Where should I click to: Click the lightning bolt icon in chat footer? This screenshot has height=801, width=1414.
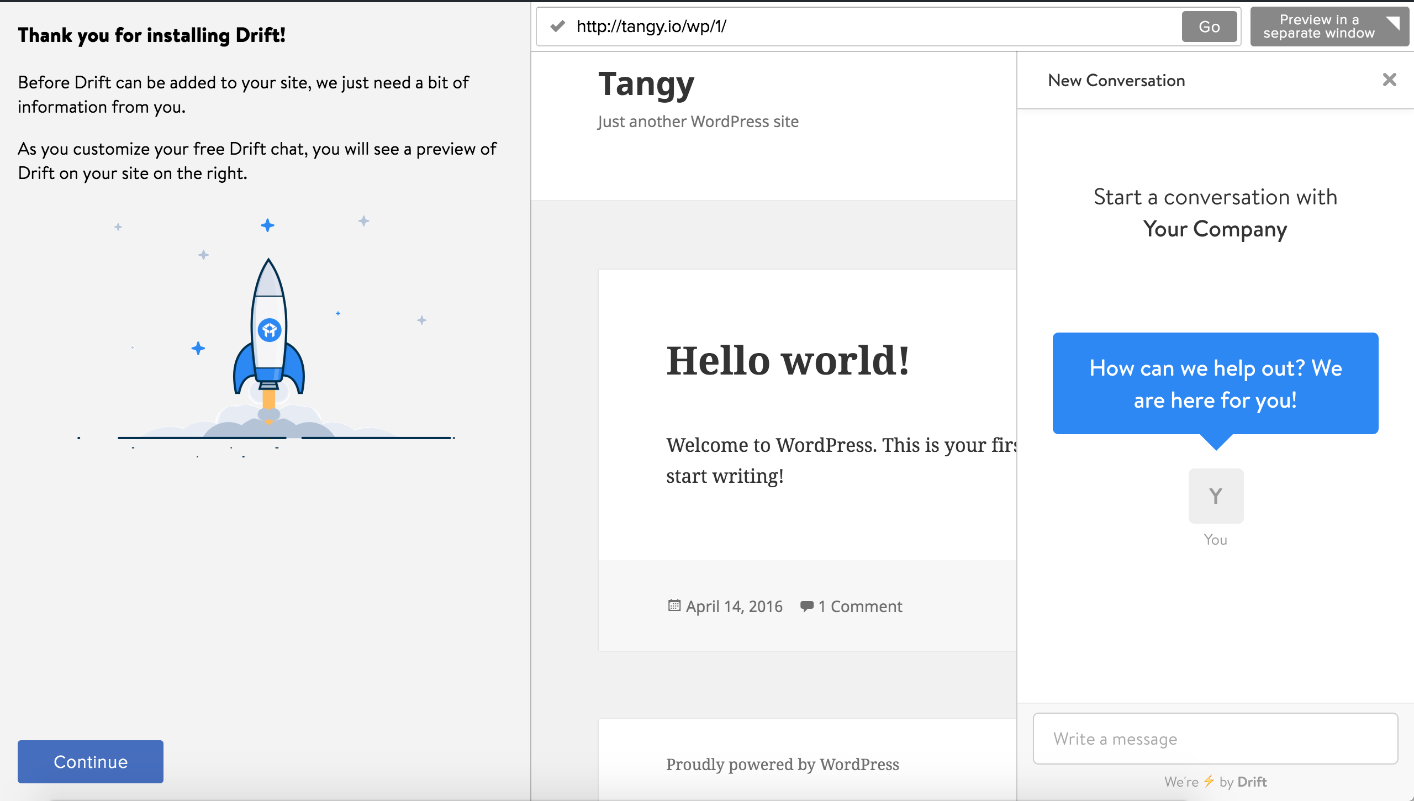pyautogui.click(x=1209, y=781)
